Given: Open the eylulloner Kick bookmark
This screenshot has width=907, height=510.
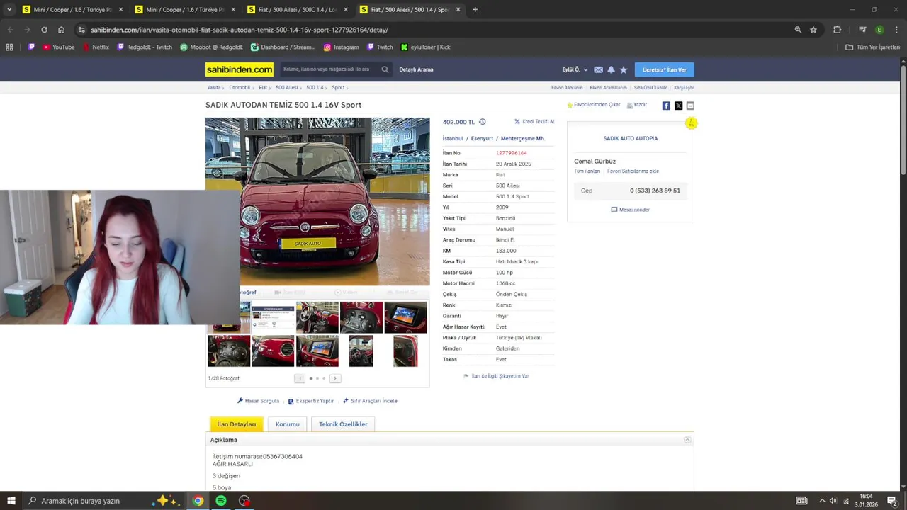Looking at the screenshot, I should coord(425,47).
